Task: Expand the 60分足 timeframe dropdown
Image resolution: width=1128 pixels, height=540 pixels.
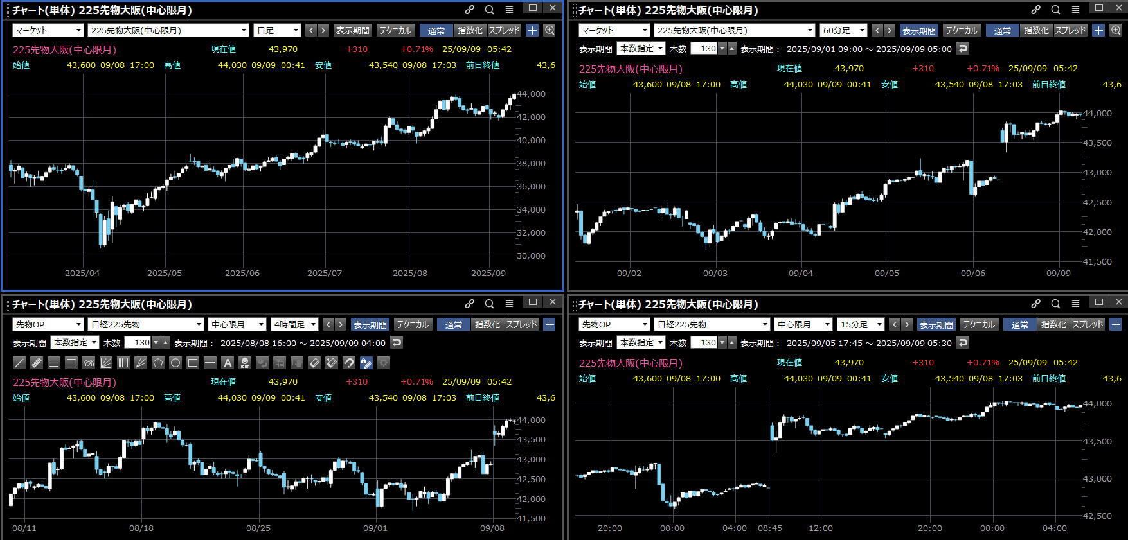Action: pyautogui.click(x=843, y=30)
